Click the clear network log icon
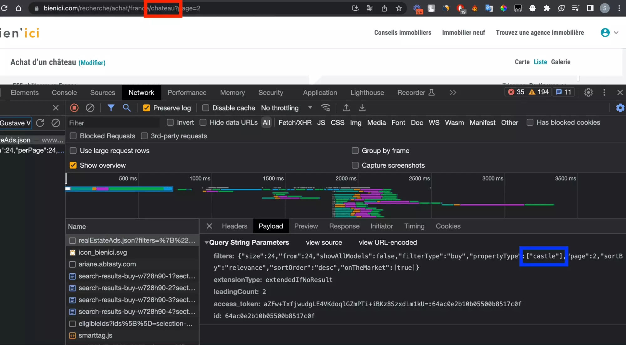 [x=90, y=108]
